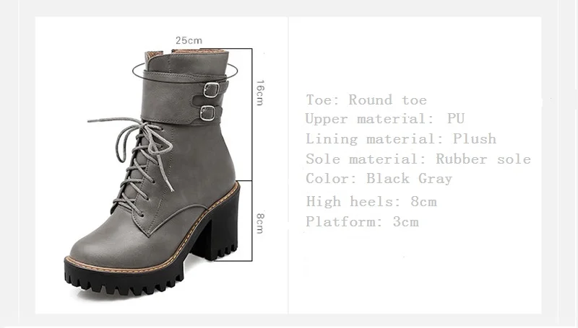578x328 pixels.
Task: Click the 'Platform: 3cm' specification line
Action: (x=363, y=222)
